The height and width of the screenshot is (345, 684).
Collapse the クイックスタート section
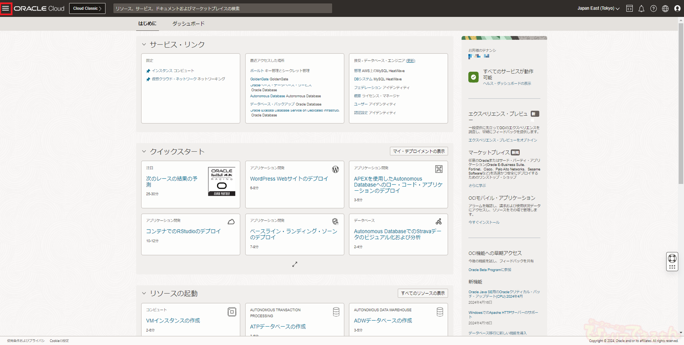144,152
